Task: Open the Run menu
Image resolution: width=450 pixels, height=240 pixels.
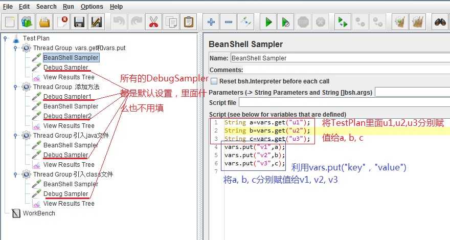Action: click(x=69, y=7)
